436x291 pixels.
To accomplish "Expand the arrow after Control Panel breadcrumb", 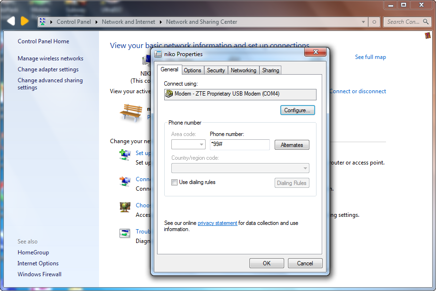I will tap(96, 22).
